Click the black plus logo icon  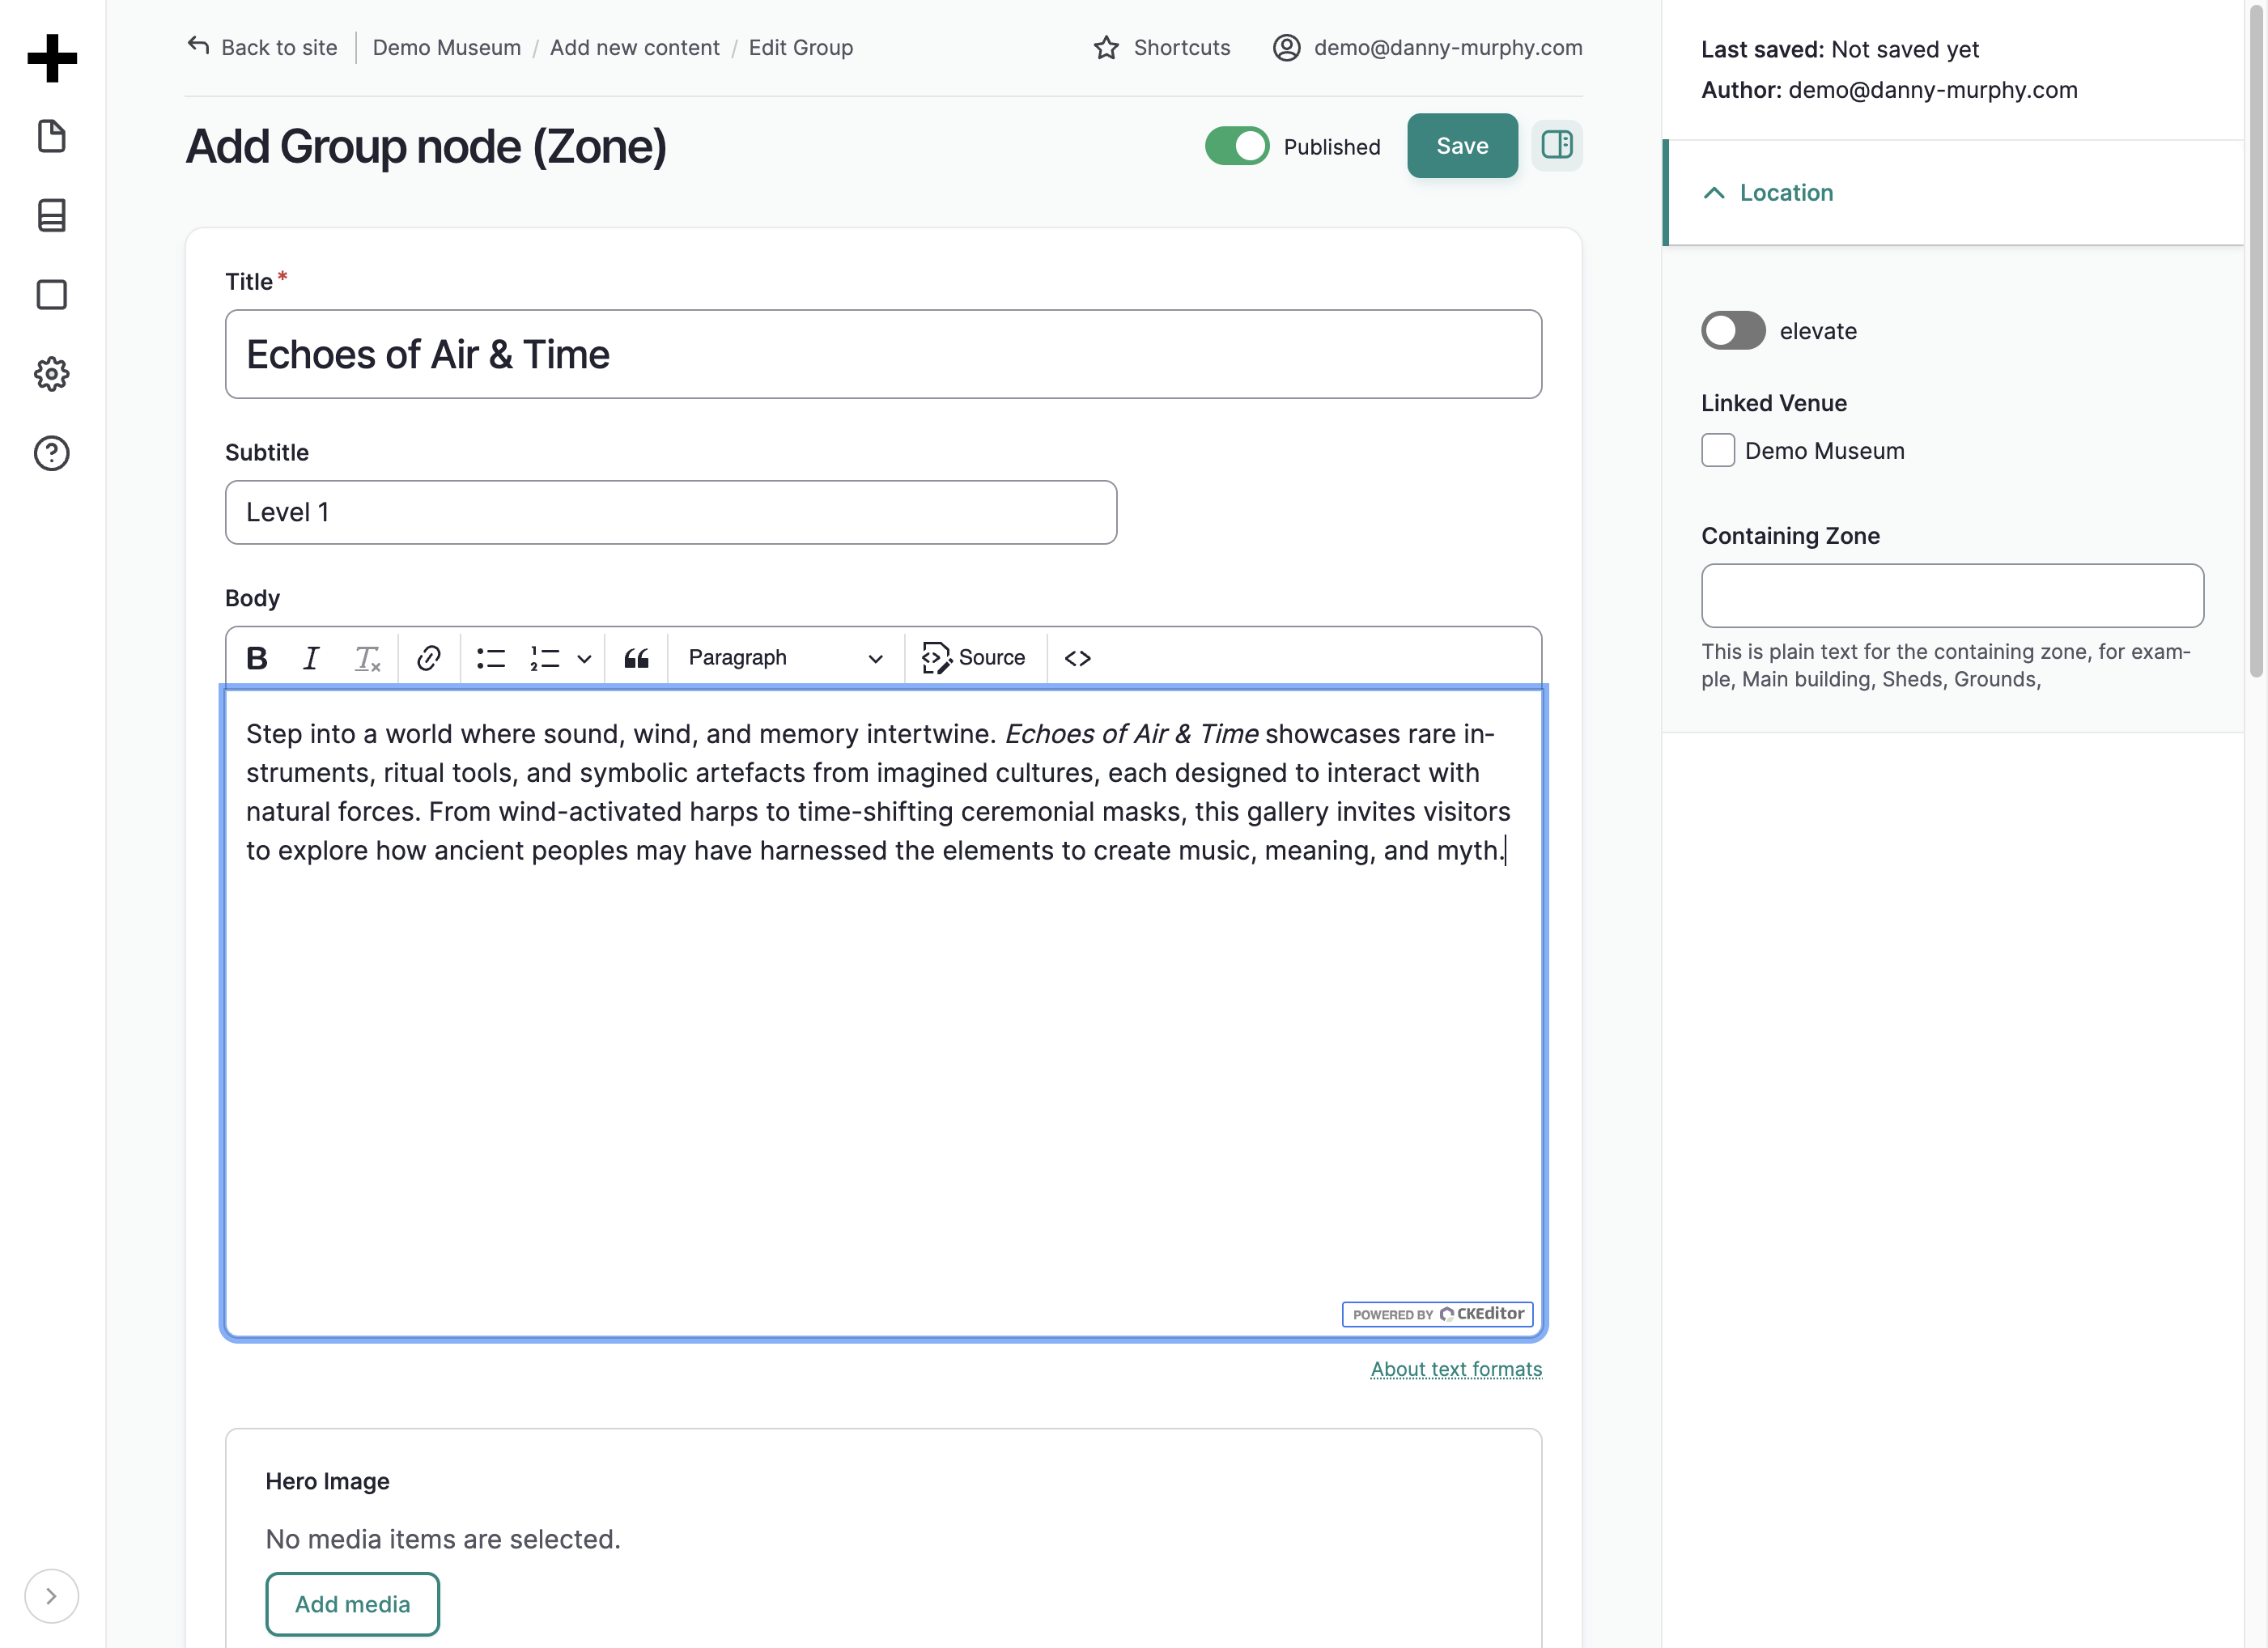click(52, 58)
